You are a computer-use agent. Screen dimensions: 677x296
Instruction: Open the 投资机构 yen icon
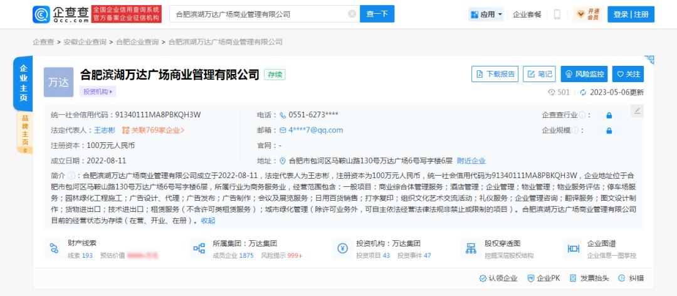click(342, 248)
